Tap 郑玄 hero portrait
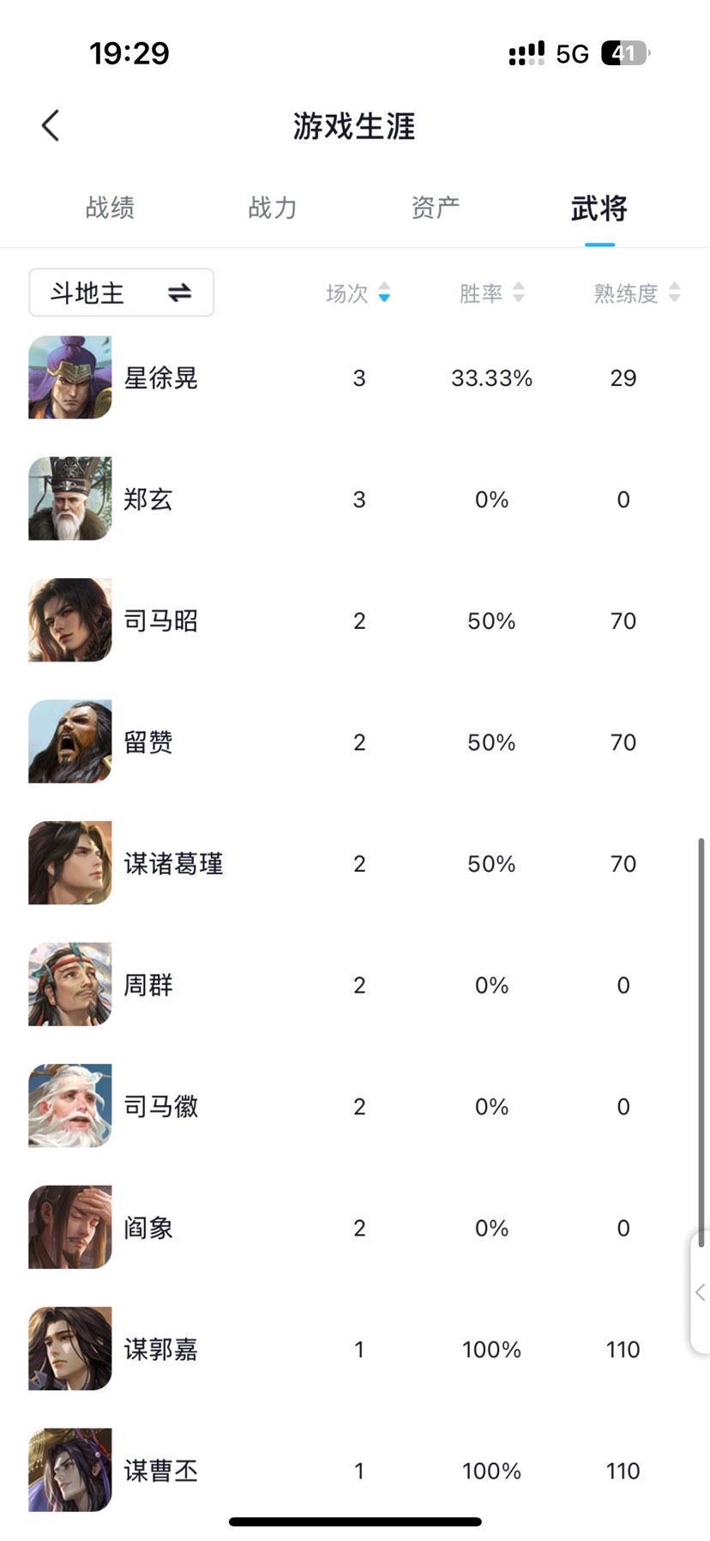The width and height of the screenshot is (710, 1541). (70, 499)
